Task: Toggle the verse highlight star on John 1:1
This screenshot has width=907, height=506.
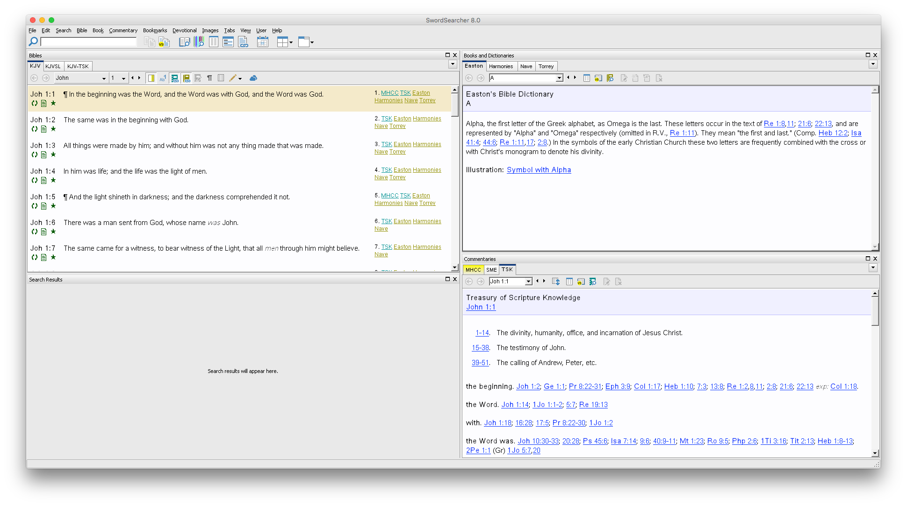Action: pos(53,103)
